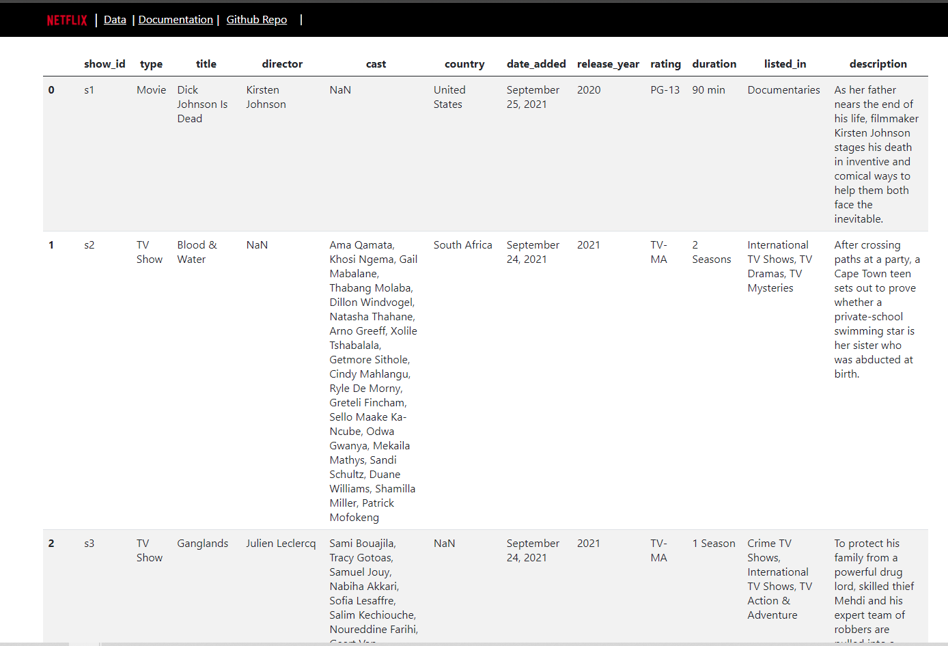Click the rating column header
Screen dimensions: 948x646
point(665,64)
